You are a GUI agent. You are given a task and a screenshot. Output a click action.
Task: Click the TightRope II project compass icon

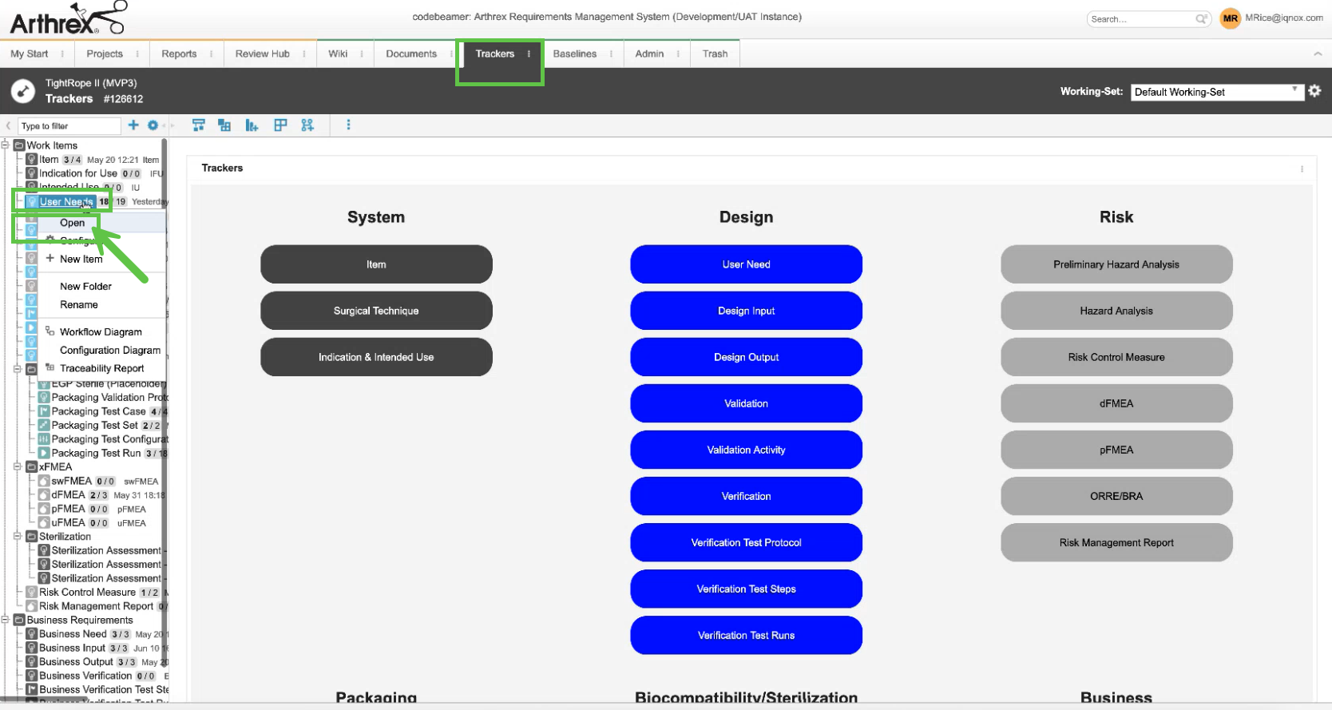pyautogui.click(x=23, y=91)
